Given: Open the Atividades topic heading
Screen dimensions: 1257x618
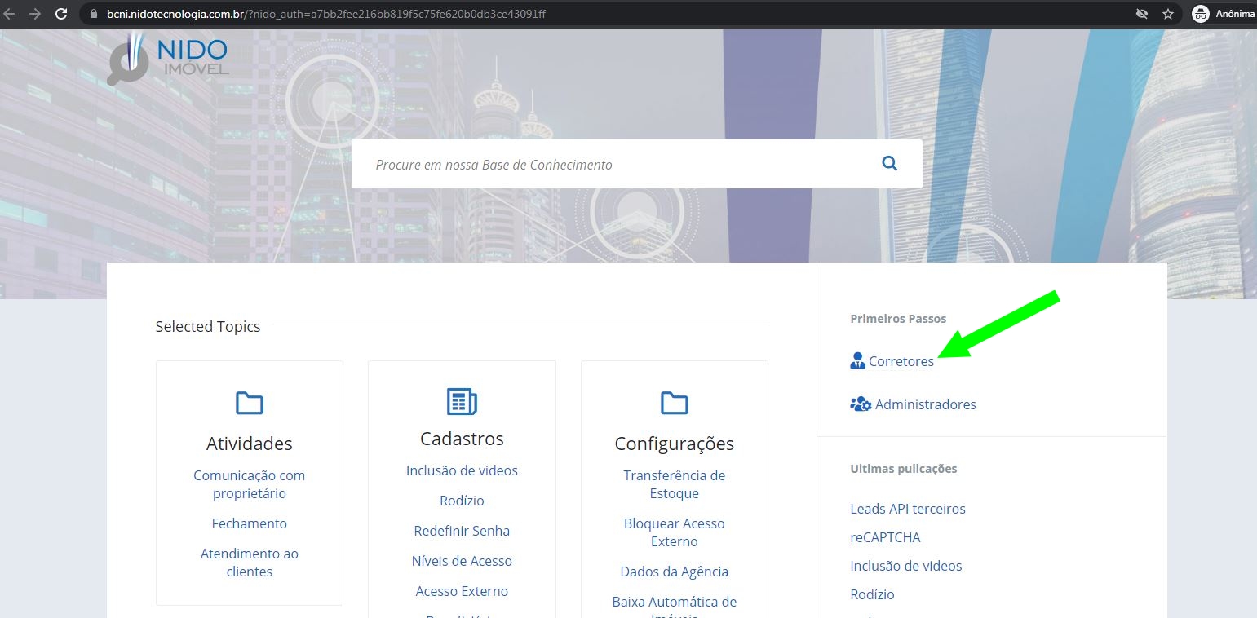Looking at the screenshot, I should [249, 444].
